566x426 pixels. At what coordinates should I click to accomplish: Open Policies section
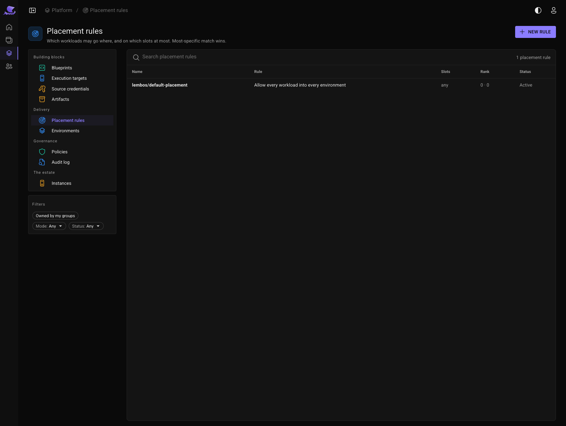click(72, 152)
